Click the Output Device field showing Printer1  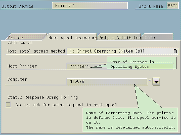coord(90,5)
